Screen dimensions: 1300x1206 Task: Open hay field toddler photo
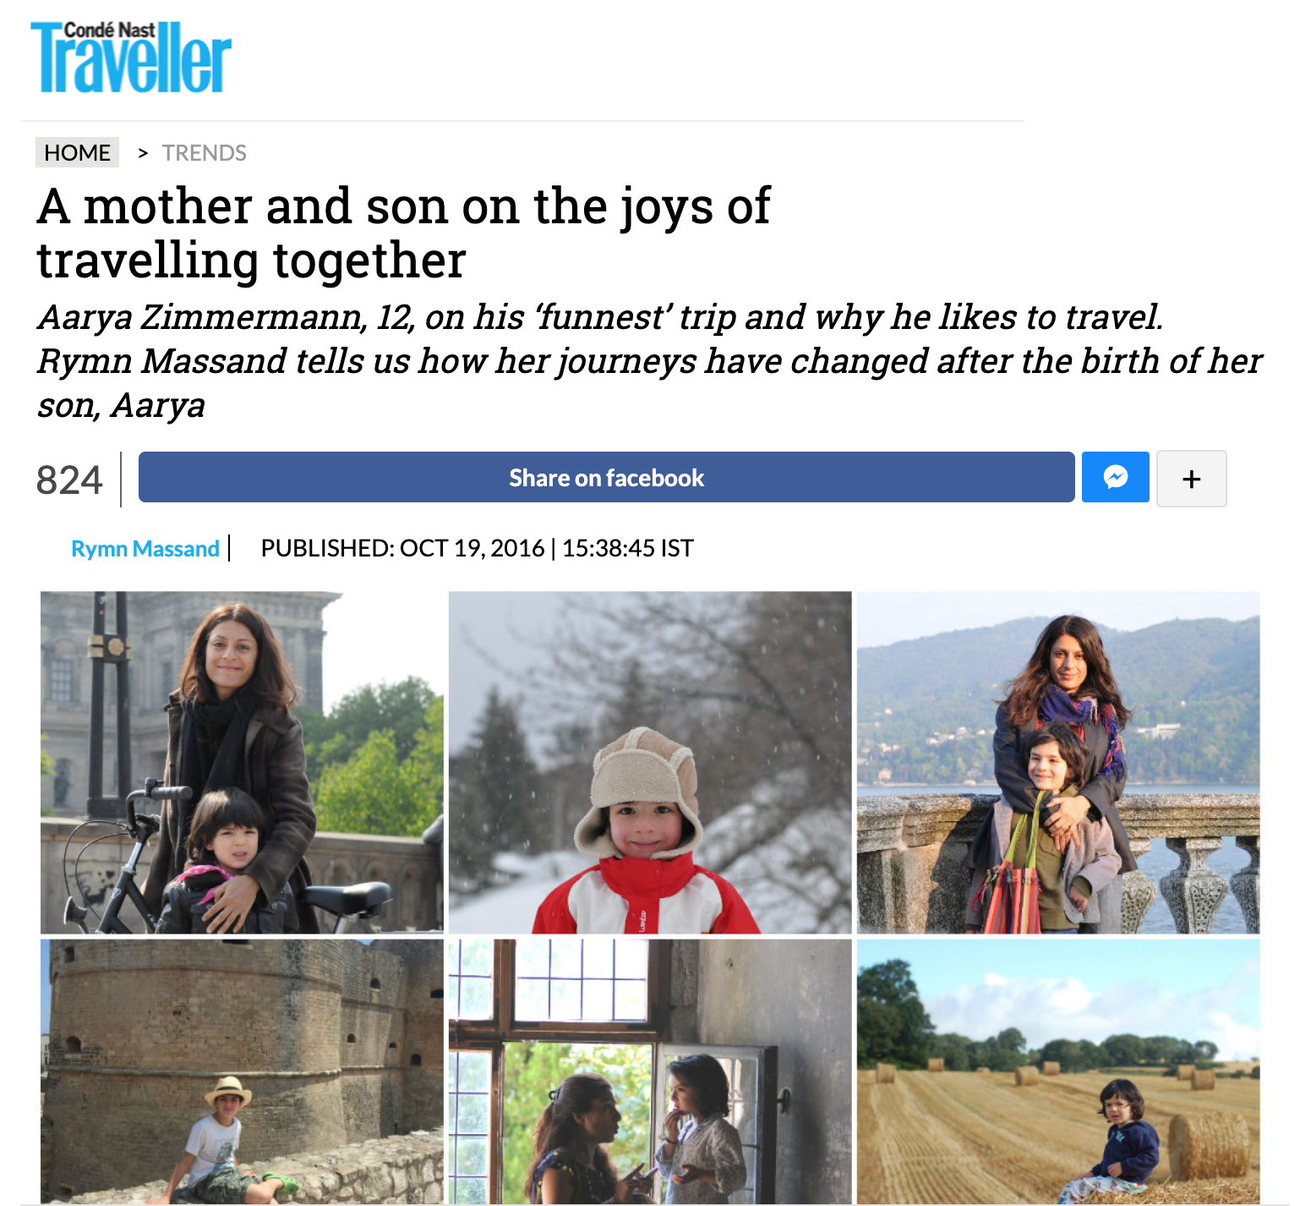pos(1058,1071)
